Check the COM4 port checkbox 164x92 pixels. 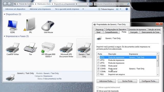click(98, 72)
